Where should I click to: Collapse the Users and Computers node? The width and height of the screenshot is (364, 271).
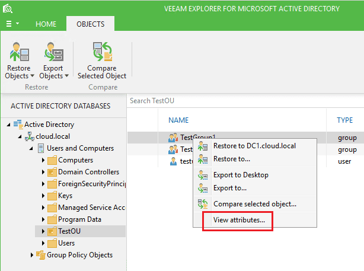coord(33,148)
